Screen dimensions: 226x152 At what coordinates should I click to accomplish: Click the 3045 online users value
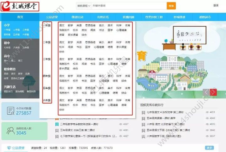(x=21, y=133)
